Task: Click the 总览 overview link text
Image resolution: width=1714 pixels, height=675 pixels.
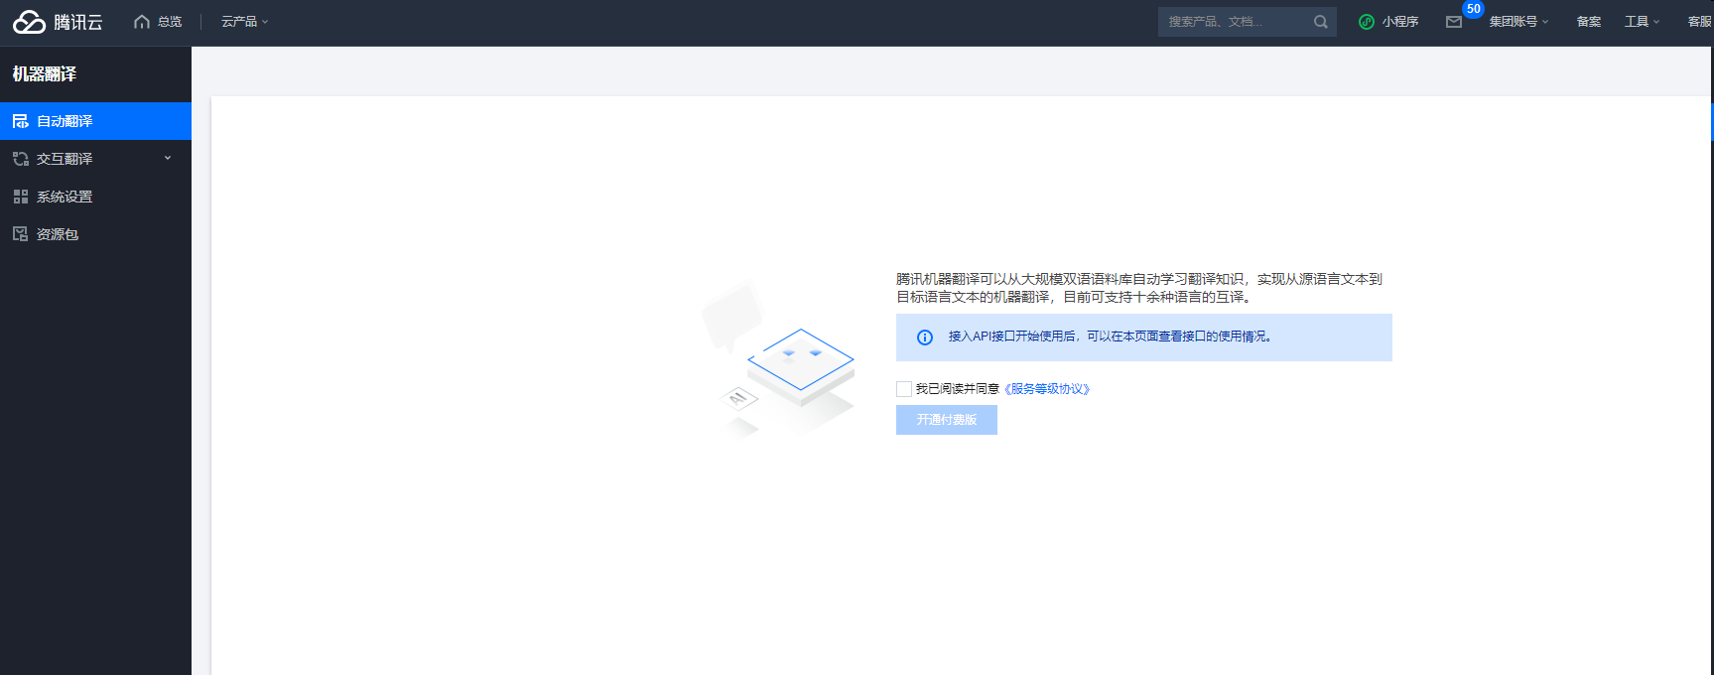Action: point(170,22)
